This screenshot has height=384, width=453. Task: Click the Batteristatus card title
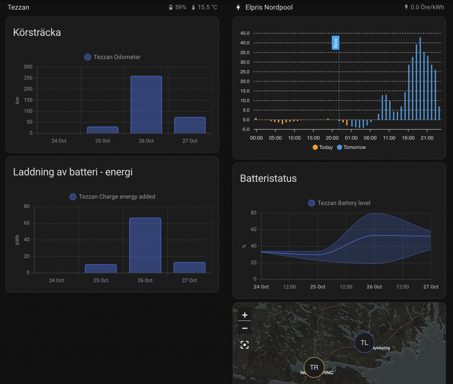point(268,179)
